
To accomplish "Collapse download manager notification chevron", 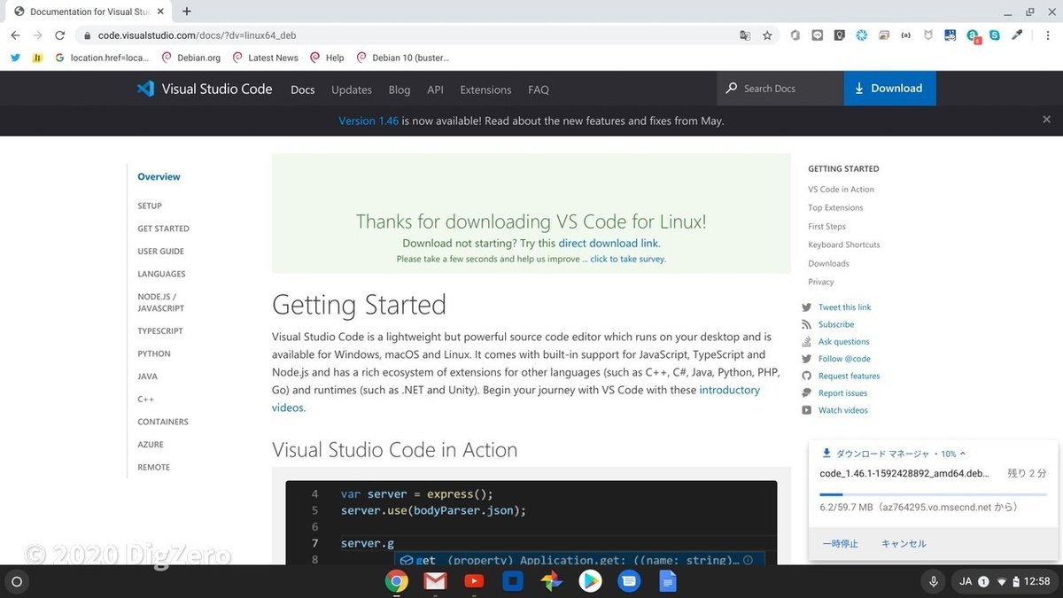I will 962,453.
